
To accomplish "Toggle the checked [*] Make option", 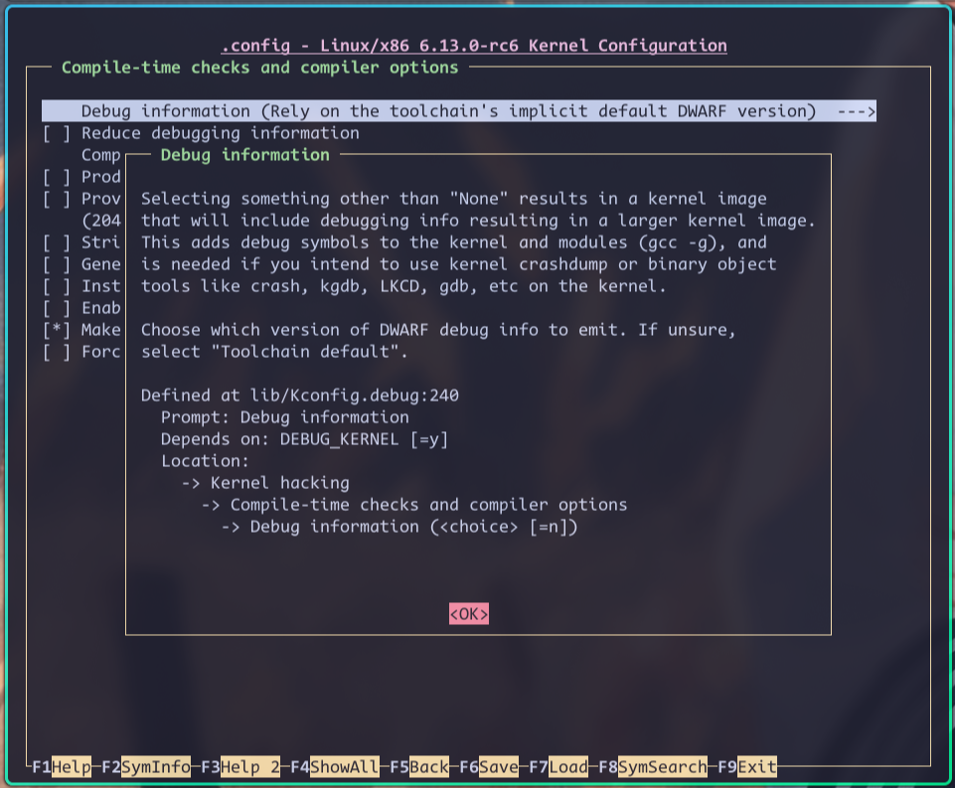I will pyautogui.click(x=56, y=330).
